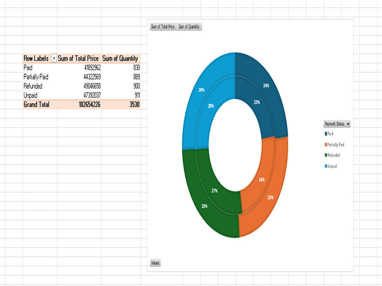The height and width of the screenshot is (286, 382).
Task: Select the Refunded legend swatch
Action: (x=326, y=155)
